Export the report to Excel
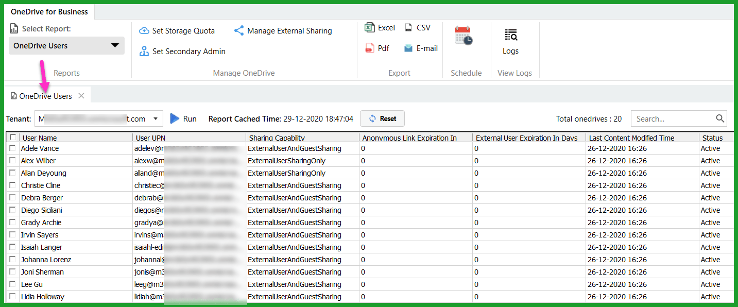The width and height of the screenshot is (738, 307). pyautogui.click(x=380, y=28)
